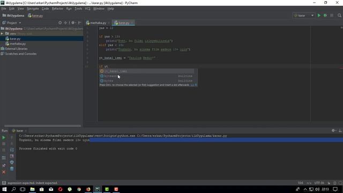This screenshot has height=193, width=343.
Task: Click the up arrow icon in the Run panel
Action: pos(12,138)
